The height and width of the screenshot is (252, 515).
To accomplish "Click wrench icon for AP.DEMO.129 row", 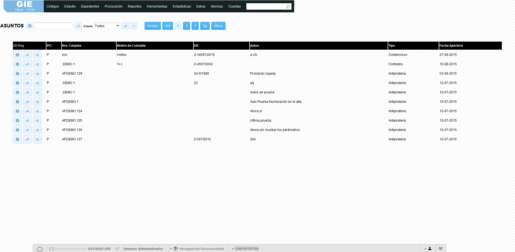I will point(27,74).
